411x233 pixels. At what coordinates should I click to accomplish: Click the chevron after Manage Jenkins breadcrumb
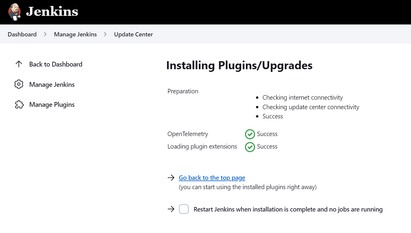pos(105,34)
